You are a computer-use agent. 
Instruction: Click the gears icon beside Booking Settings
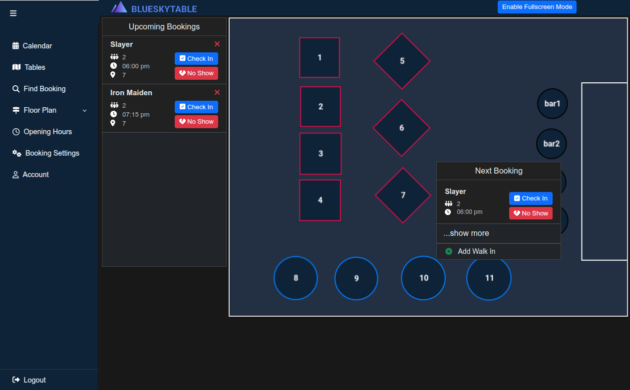coord(17,153)
